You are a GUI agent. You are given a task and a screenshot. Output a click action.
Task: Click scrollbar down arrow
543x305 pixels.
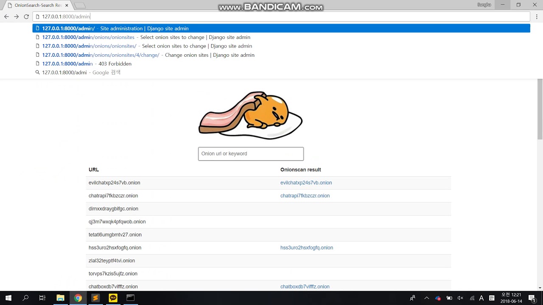tap(540, 288)
